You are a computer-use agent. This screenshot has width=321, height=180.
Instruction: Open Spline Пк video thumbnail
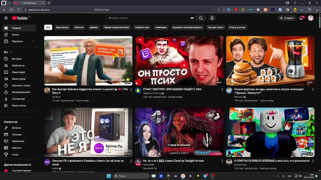(88, 132)
